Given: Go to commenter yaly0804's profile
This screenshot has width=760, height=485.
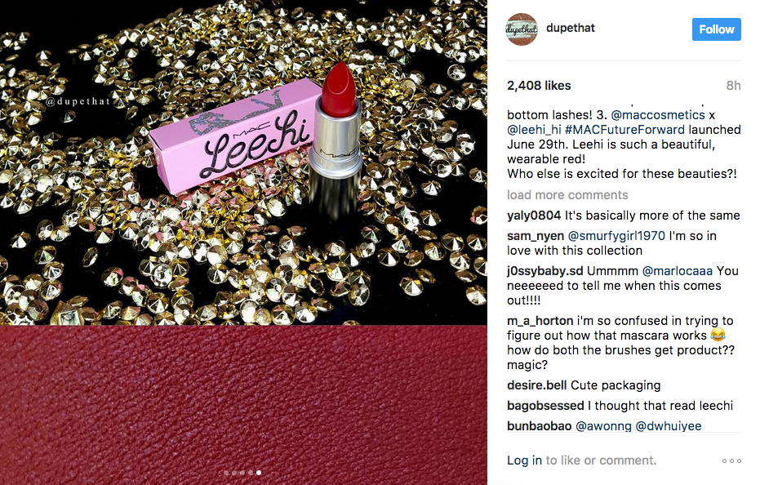Looking at the screenshot, I should click(x=534, y=216).
